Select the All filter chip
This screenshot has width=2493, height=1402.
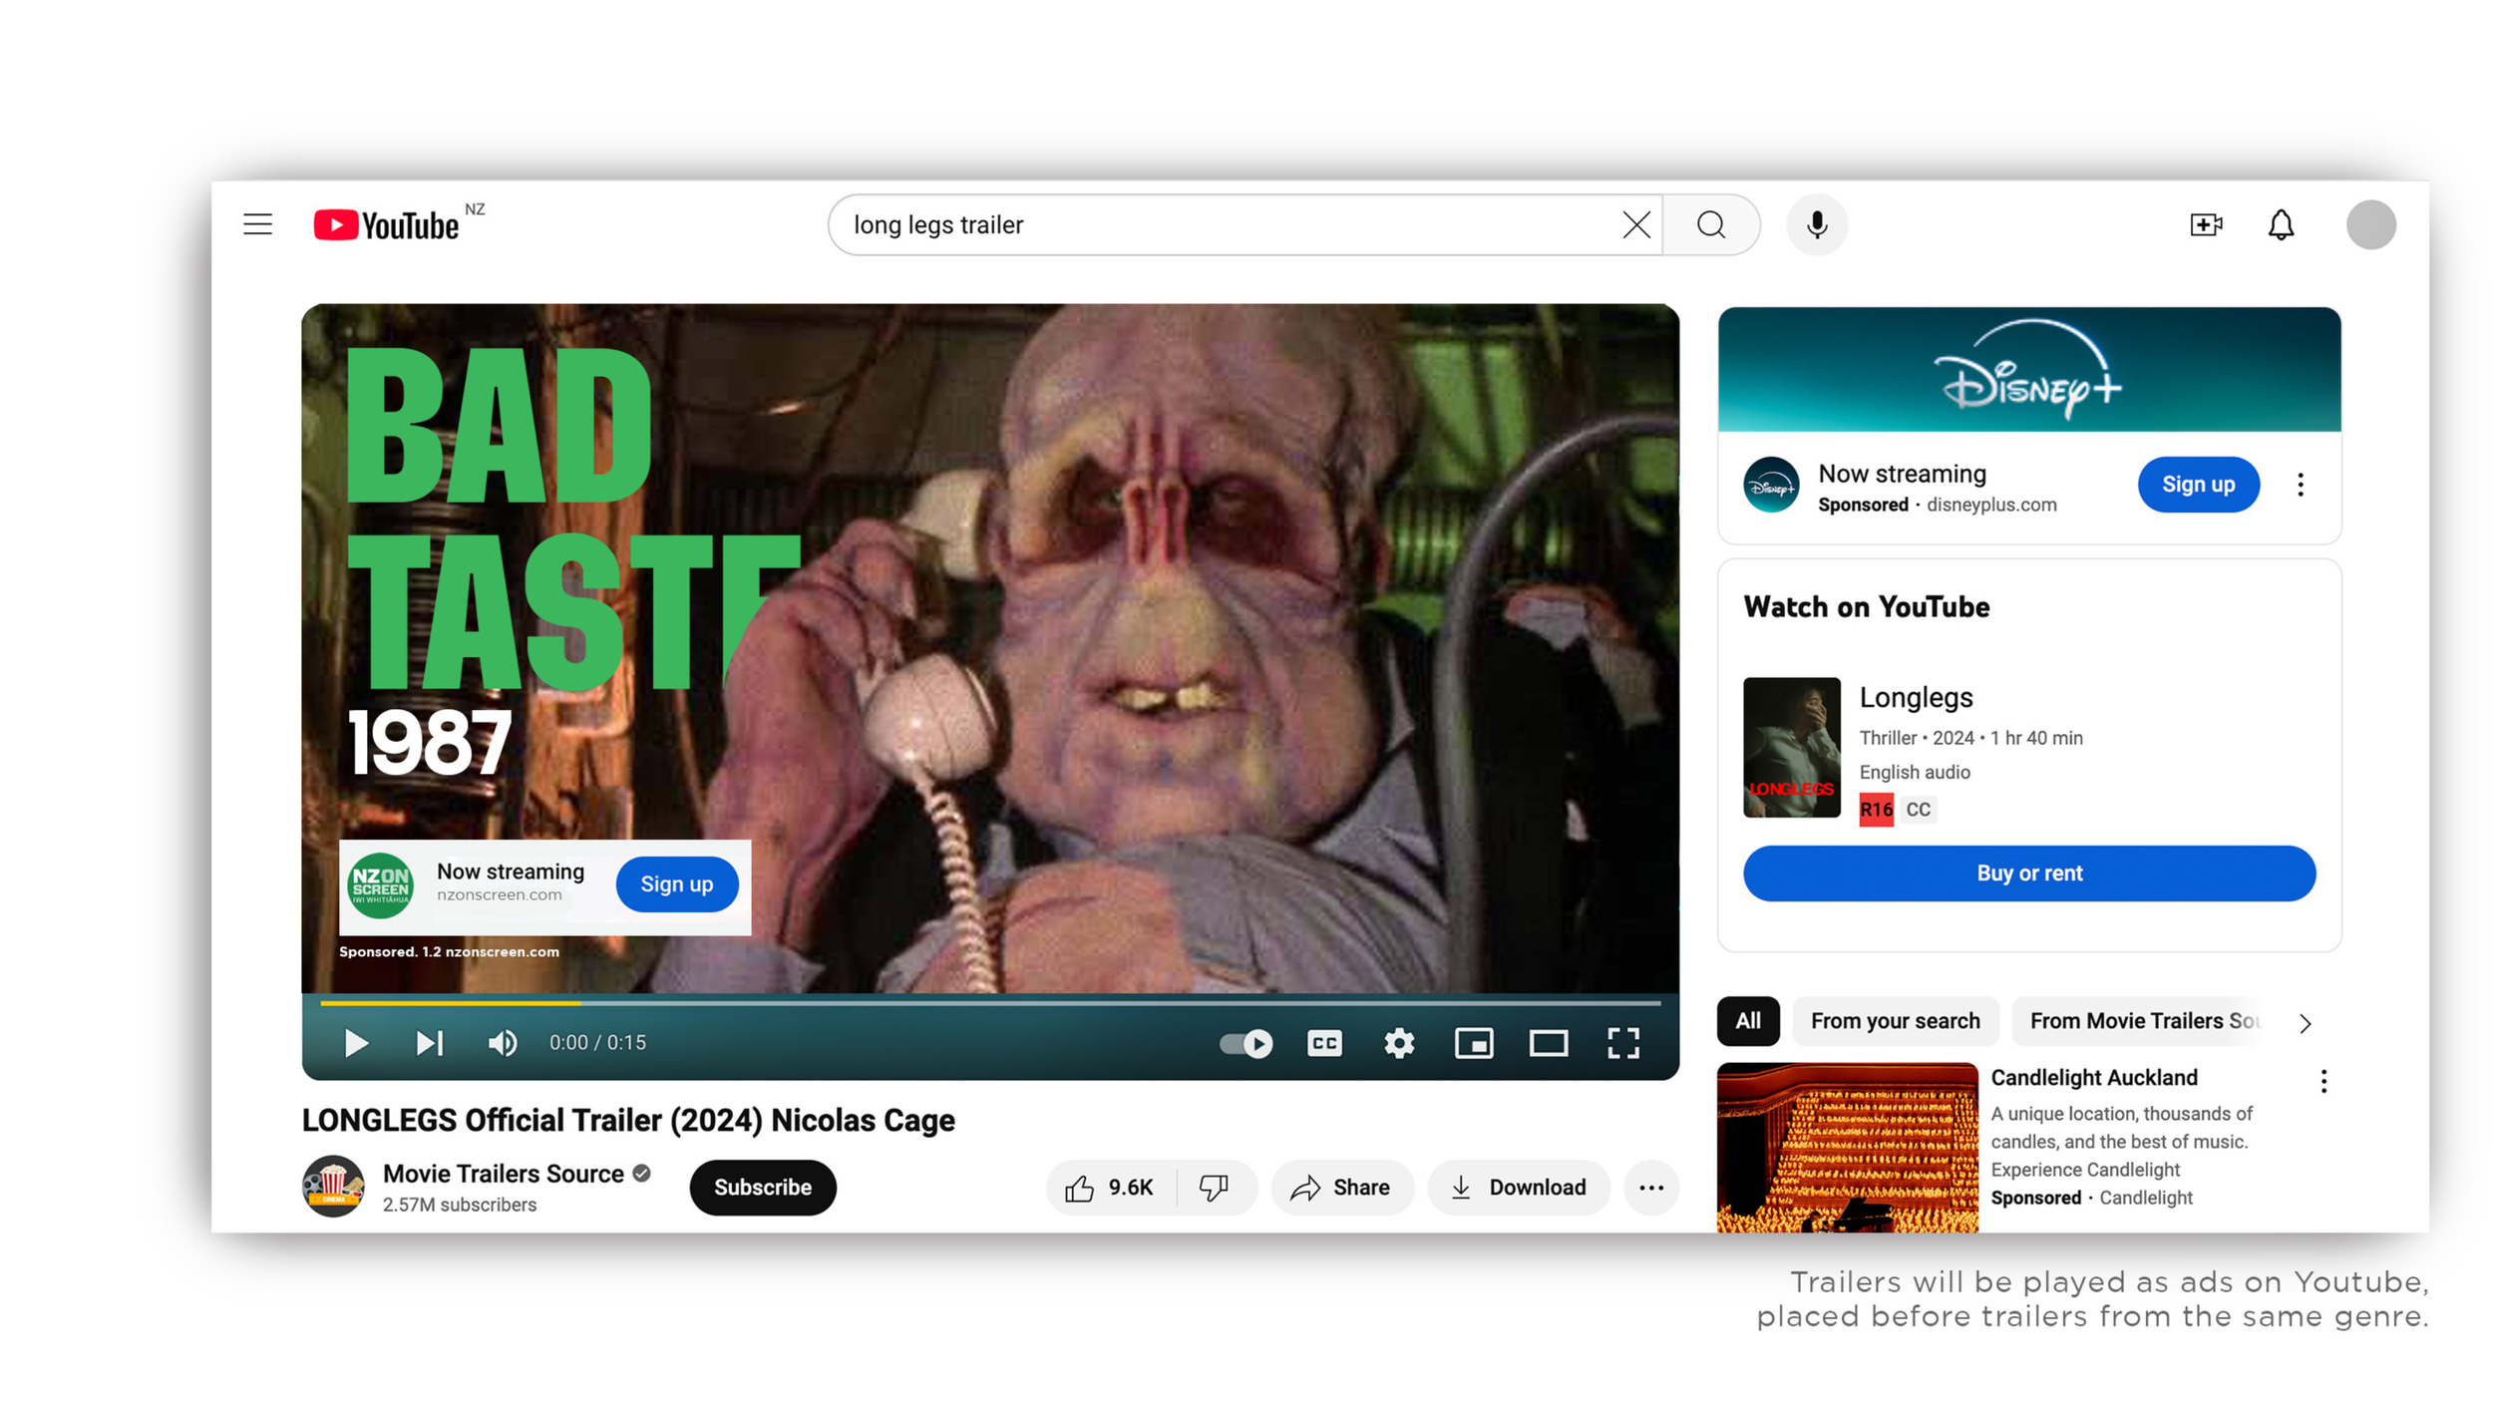click(x=1748, y=1021)
